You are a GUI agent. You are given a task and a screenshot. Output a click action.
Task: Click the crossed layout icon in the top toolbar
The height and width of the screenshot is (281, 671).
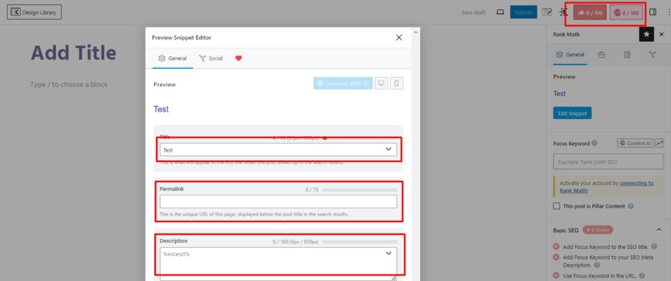[x=563, y=12]
